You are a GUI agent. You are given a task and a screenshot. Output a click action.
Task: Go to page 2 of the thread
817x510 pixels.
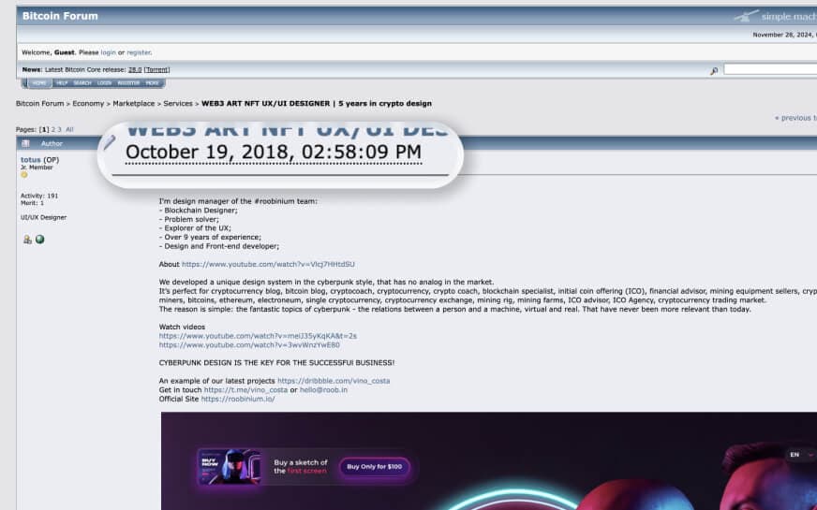pyautogui.click(x=53, y=129)
